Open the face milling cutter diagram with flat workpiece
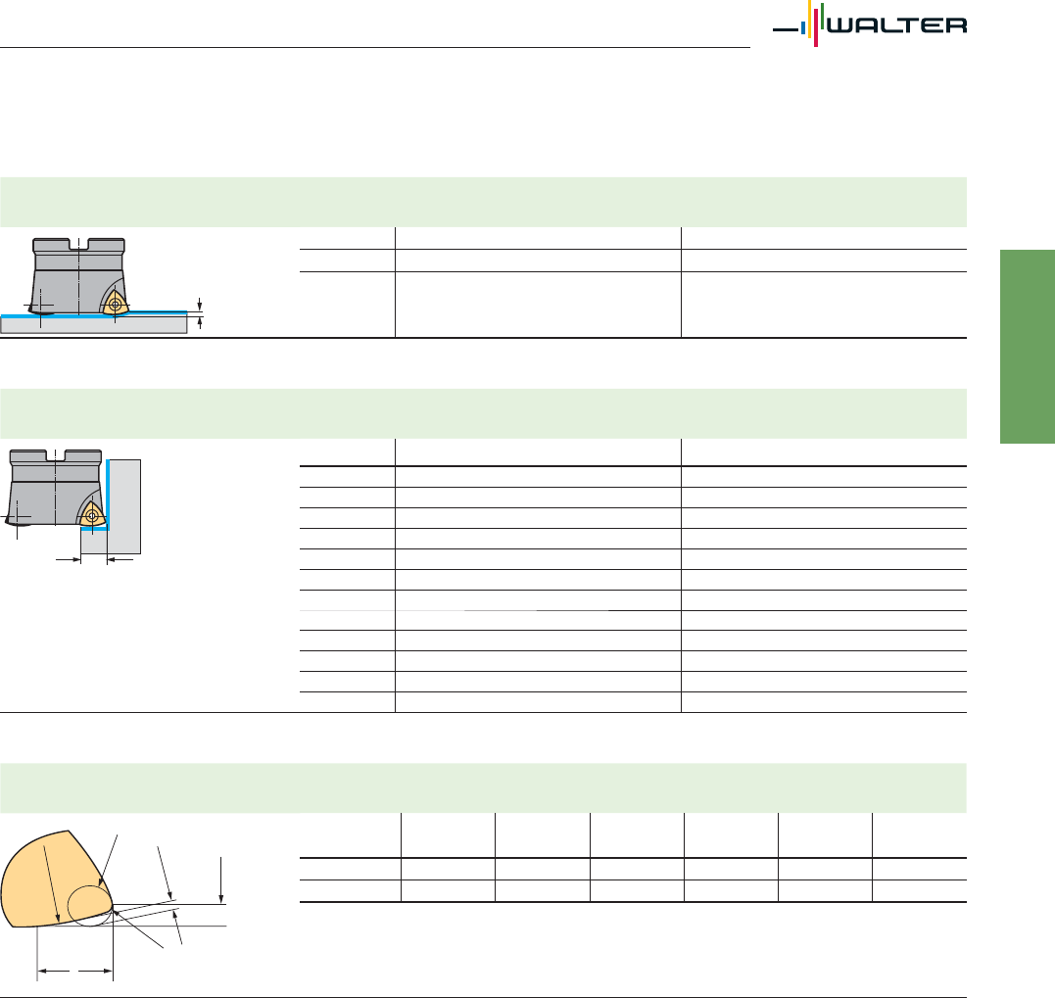Viewport: 1055px width, 998px height. (102, 285)
